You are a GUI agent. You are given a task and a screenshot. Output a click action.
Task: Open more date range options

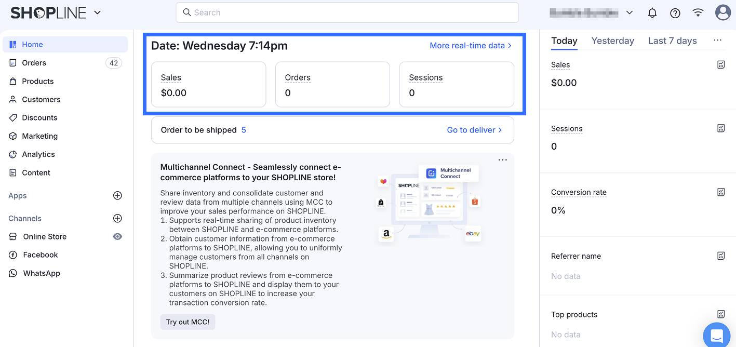(x=718, y=41)
